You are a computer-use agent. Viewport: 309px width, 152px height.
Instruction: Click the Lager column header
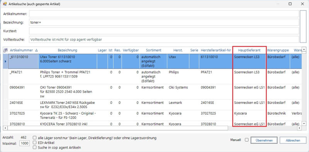102,50
